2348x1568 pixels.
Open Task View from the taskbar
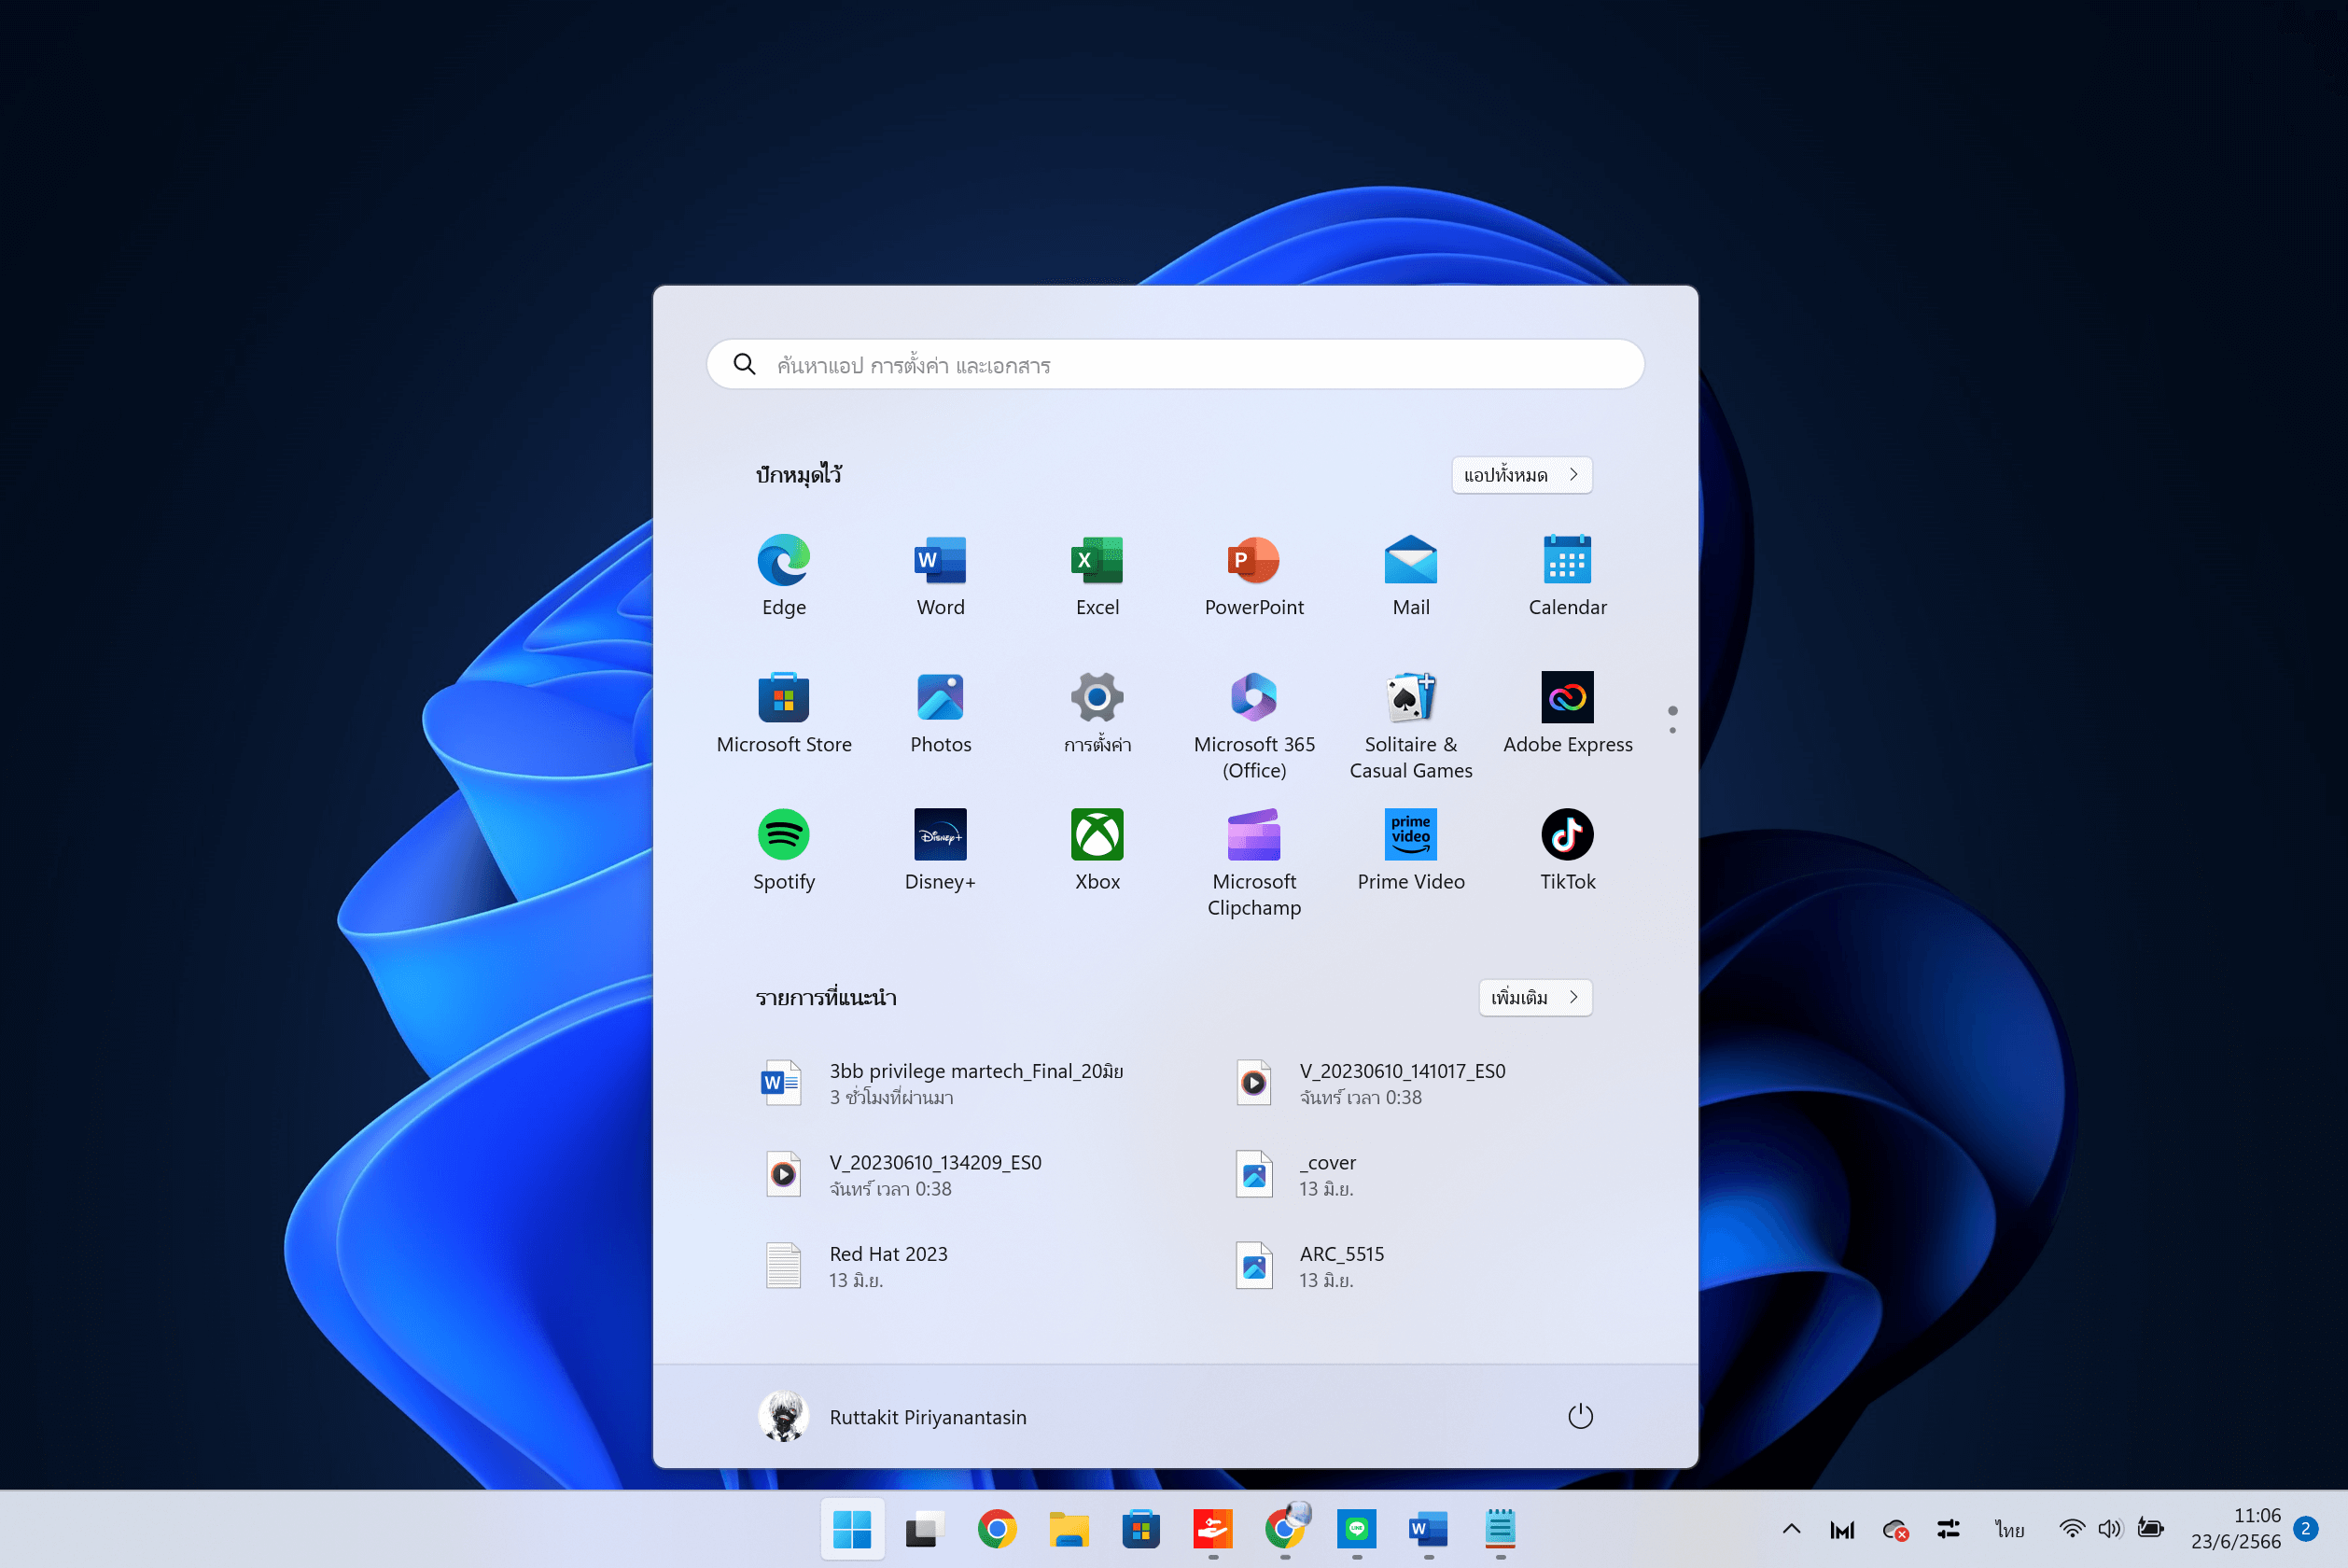(925, 1528)
